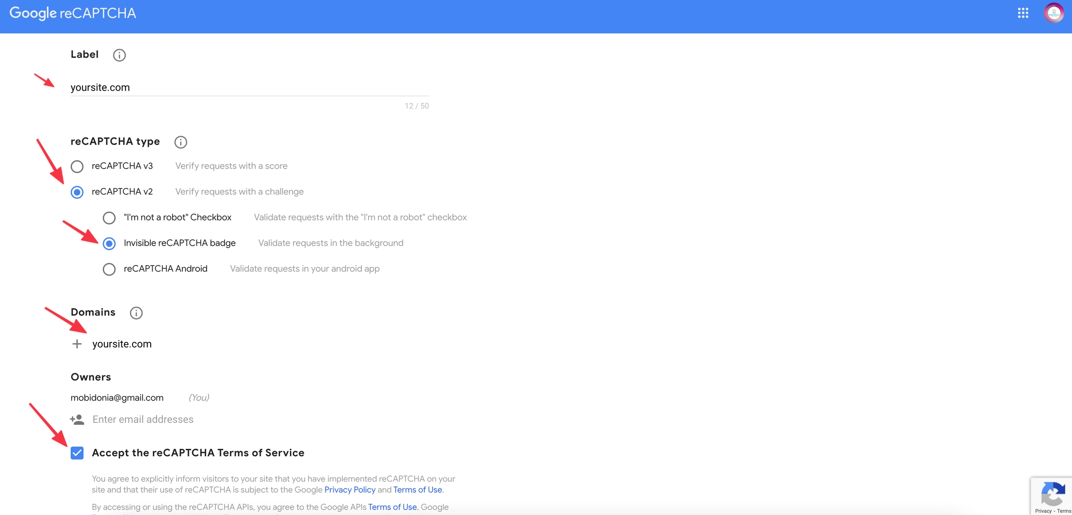Viewport: 1072px width, 515px height.
Task: Select the reCAPTCHA v2 radio button
Action: tap(77, 192)
